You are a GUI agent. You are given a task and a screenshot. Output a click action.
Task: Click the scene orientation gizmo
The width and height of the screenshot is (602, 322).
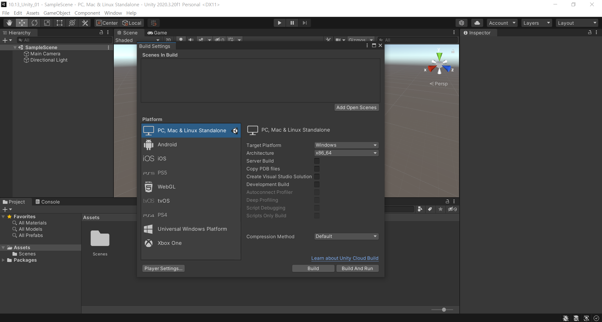439,64
